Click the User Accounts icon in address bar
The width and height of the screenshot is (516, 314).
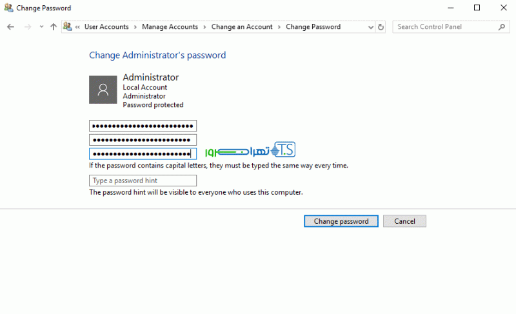point(67,27)
